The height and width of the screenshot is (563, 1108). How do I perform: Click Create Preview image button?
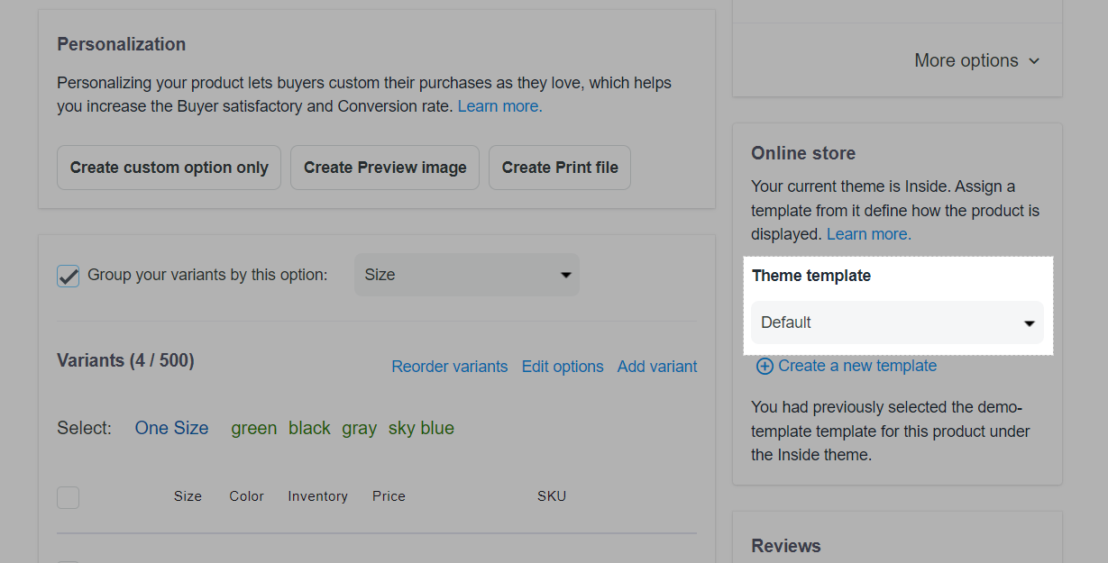(385, 168)
